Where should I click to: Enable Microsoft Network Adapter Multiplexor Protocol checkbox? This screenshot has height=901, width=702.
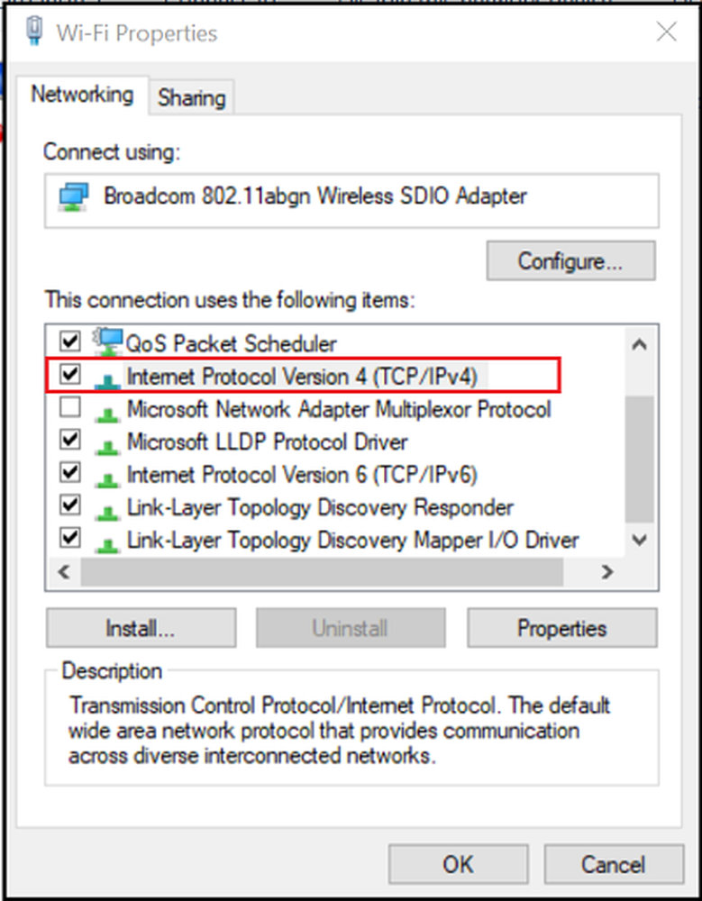(69, 408)
